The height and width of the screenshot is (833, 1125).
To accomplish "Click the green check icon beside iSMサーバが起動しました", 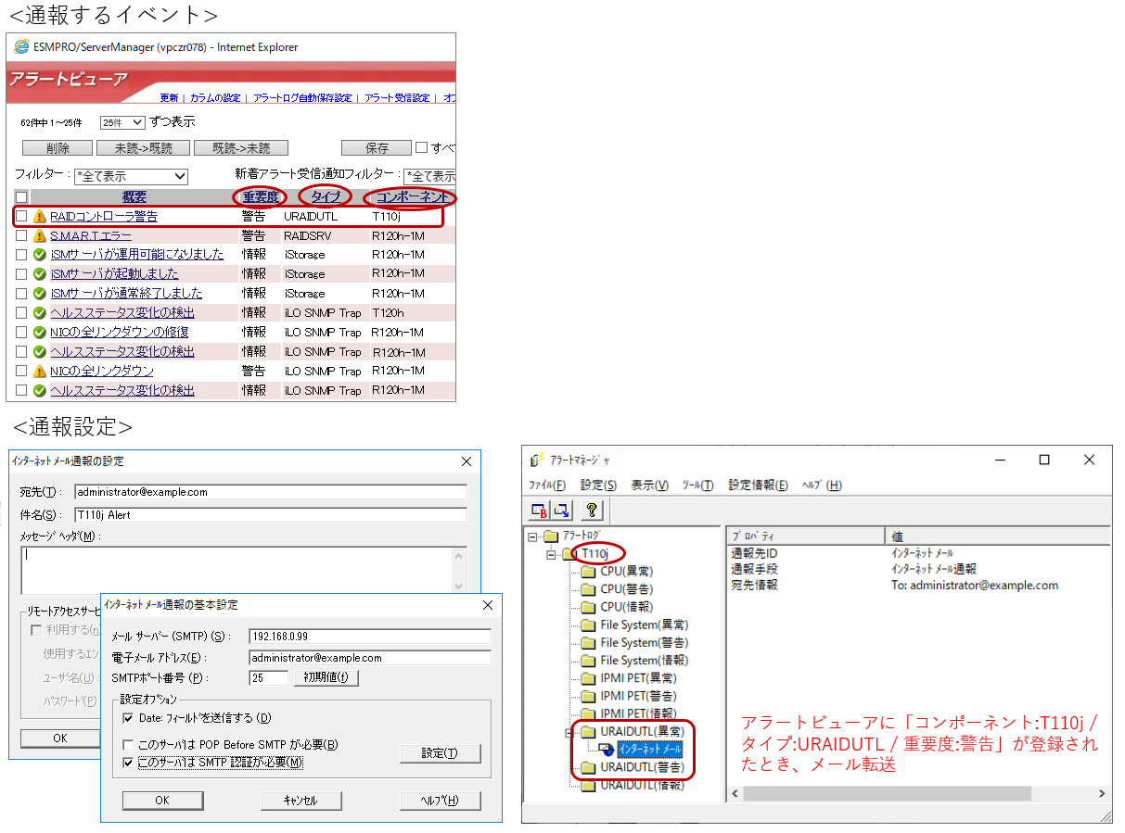I will click(x=39, y=274).
